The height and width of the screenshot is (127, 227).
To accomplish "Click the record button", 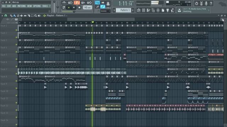I will 79,7.
